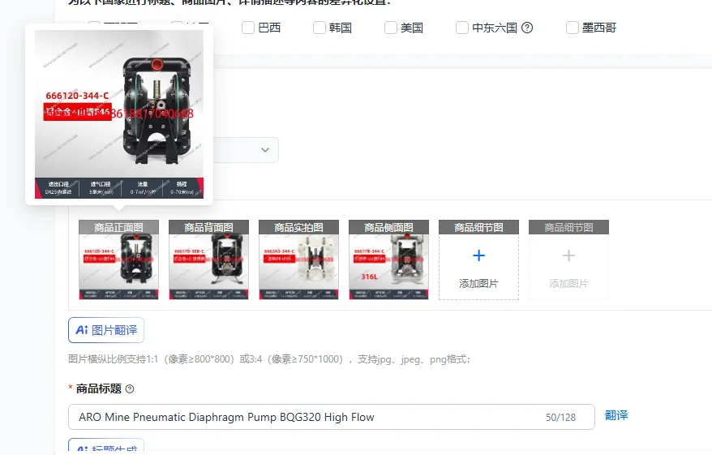Click the 翻译 link beside title
Viewport: 712px width, 455px height.
616,415
